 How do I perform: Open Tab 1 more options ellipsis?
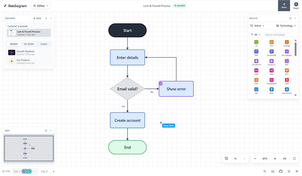pyautogui.click(x=35, y=171)
